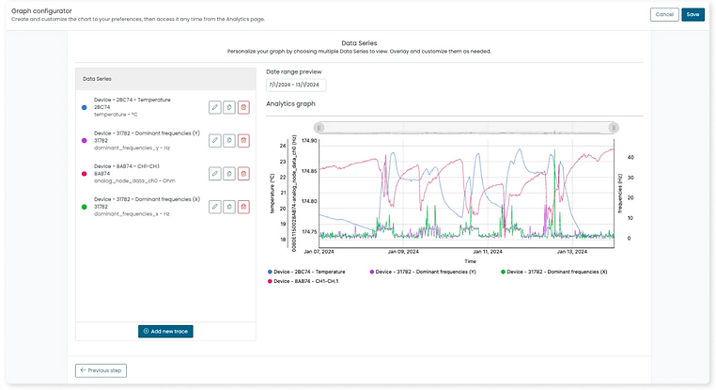Screen dimensions: 716x390
Task: Click the pink swatch of 8AB74 series
Action: 84,174
